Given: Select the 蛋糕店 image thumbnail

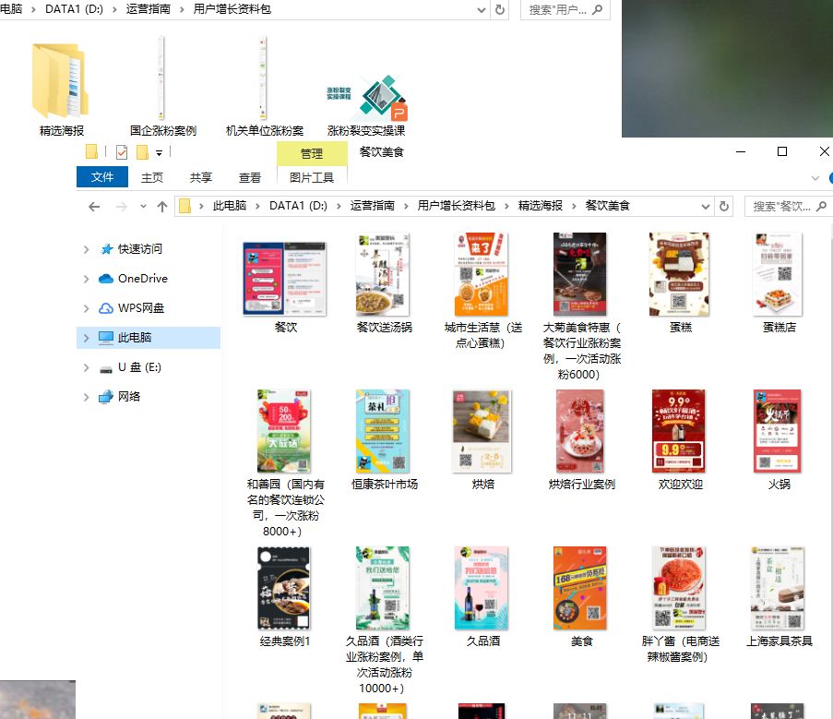Looking at the screenshot, I should pos(778,274).
